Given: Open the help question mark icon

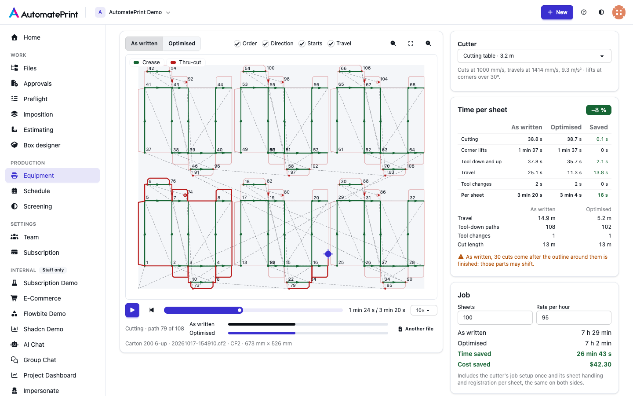Looking at the screenshot, I should click(x=584, y=12).
